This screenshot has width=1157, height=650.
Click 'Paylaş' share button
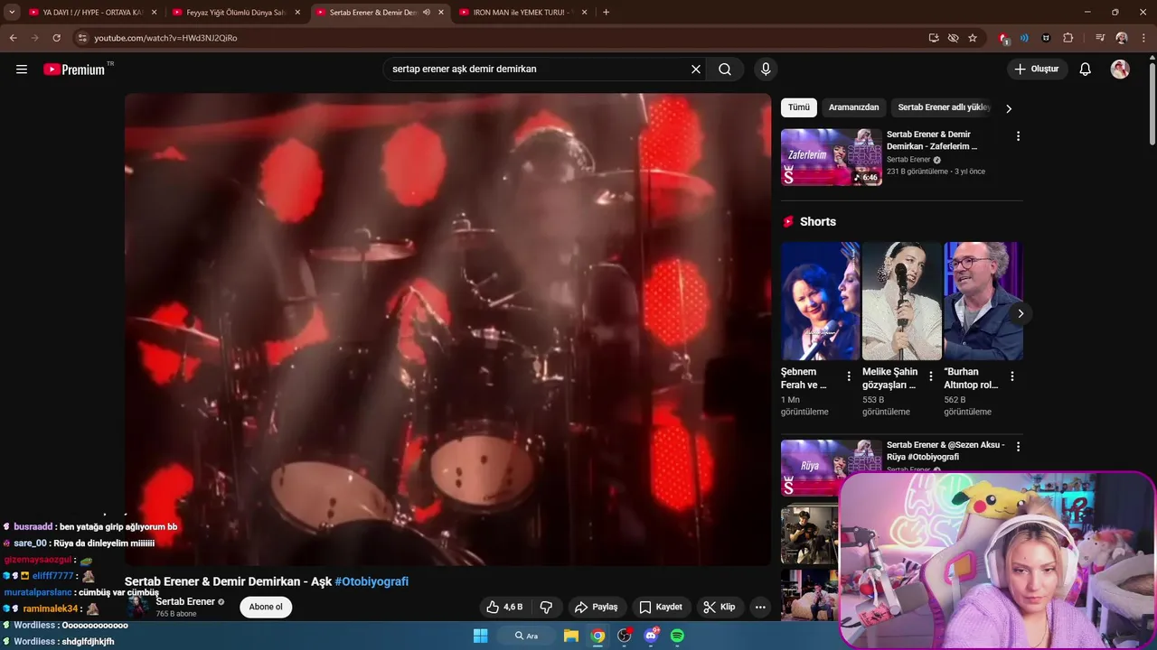point(597,608)
